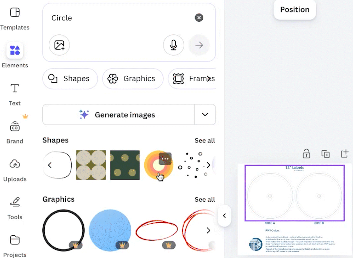Image resolution: width=353 pixels, height=258 pixels.
Task: Clear the Circle search text
Action: pos(199,18)
